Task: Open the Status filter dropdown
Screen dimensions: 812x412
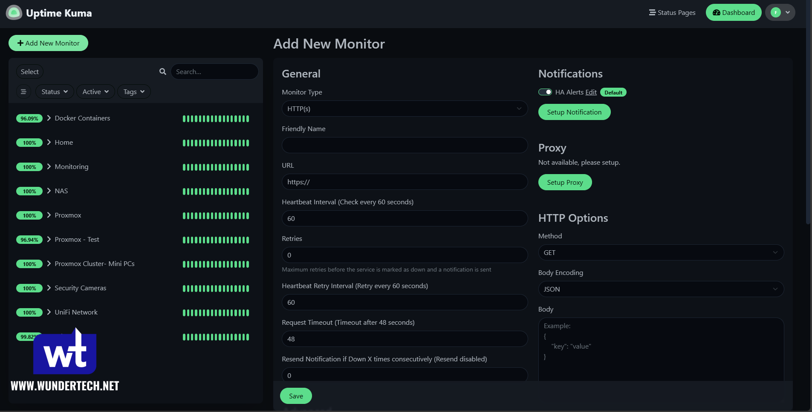Action: click(55, 92)
